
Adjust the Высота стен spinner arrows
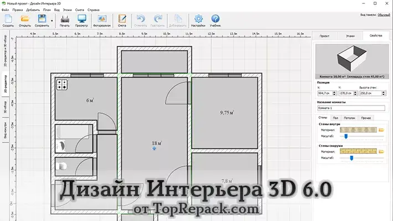(383, 93)
